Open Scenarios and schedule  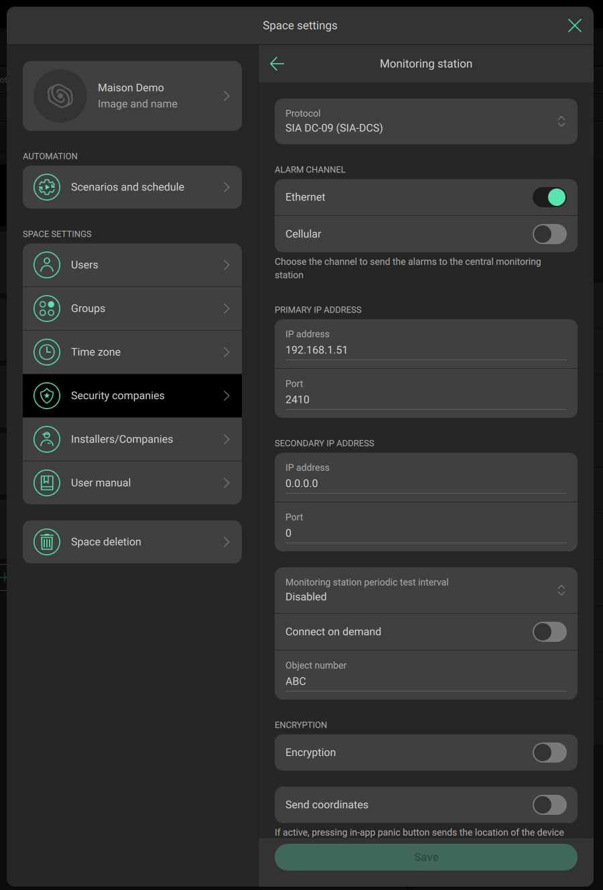(132, 187)
